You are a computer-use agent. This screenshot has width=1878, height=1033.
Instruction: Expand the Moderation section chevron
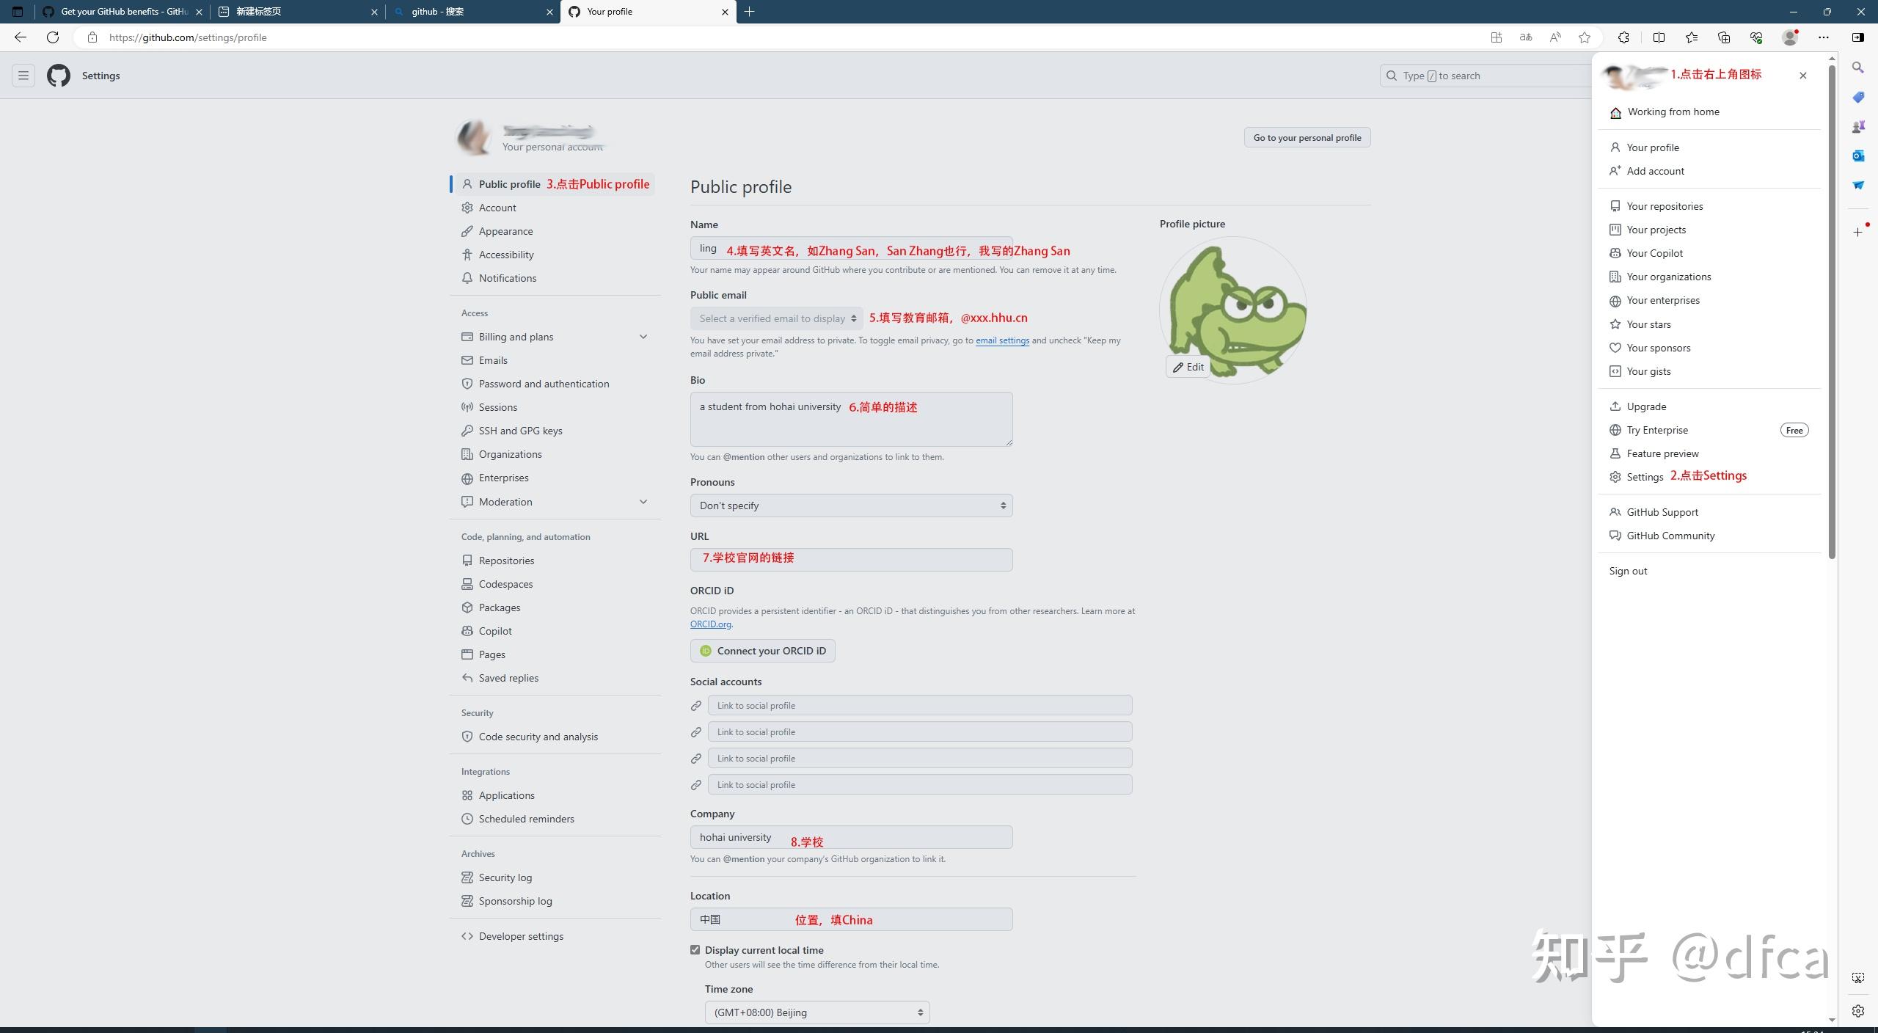tap(643, 502)
